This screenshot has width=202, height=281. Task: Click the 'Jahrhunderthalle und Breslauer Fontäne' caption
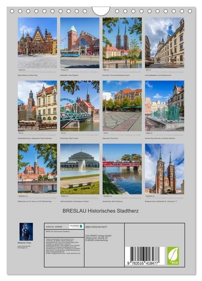tap(74, 201)
